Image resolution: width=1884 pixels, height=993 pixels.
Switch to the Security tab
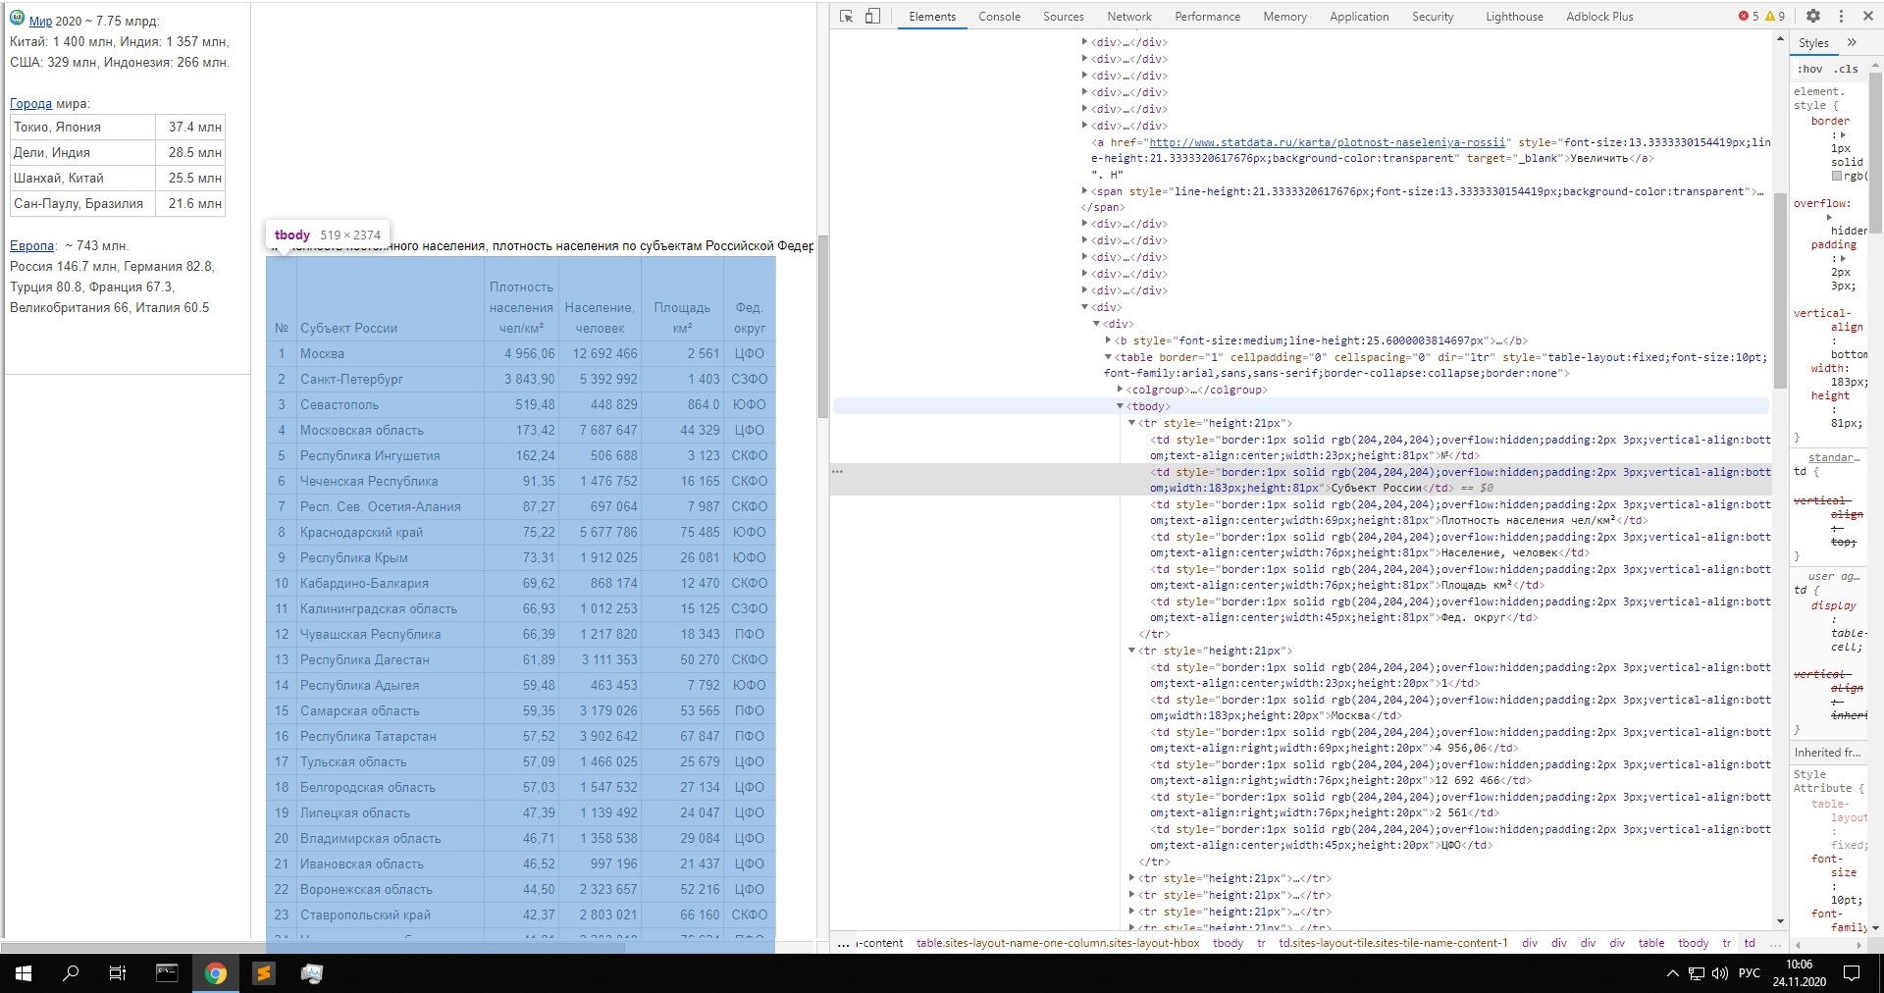coord(1433,17)
